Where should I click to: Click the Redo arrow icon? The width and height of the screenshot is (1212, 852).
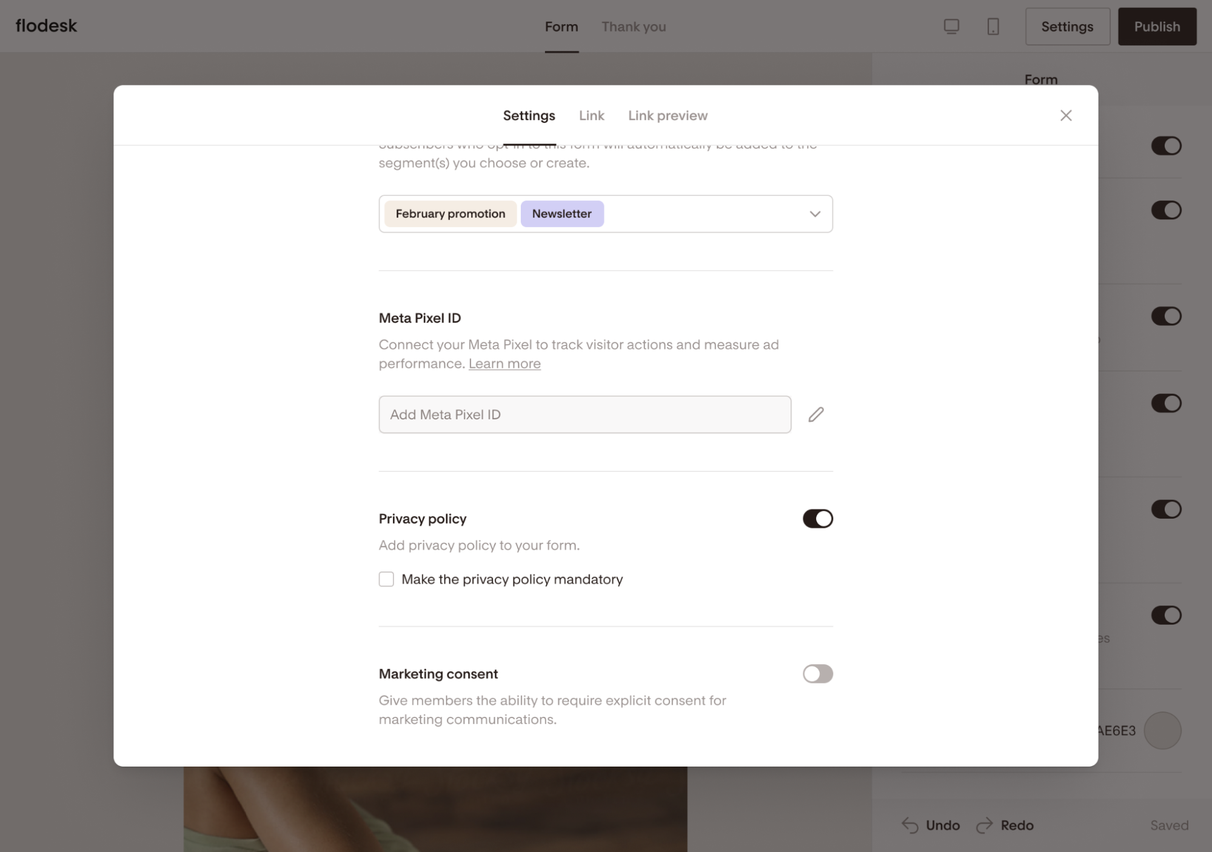pyautogui.click(x=984, y=825)
